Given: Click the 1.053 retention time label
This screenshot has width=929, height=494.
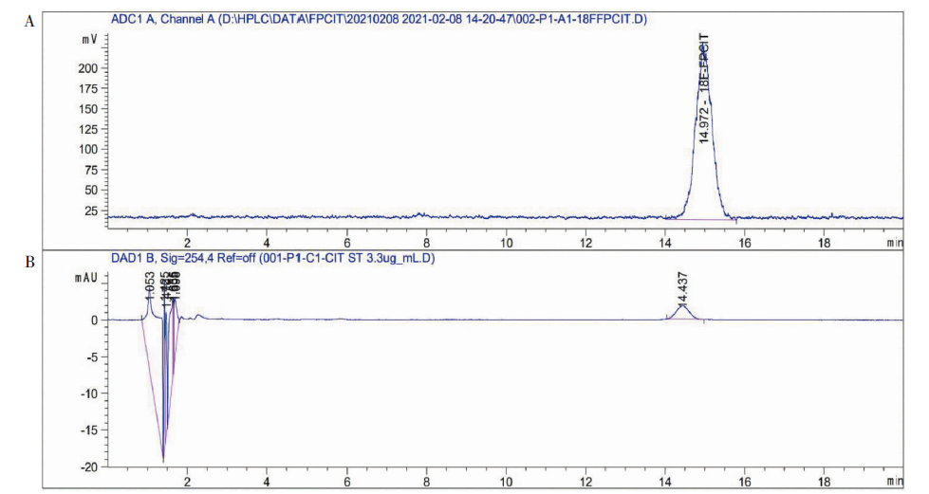Looking at the screenshot, I should tap(150, 284).
